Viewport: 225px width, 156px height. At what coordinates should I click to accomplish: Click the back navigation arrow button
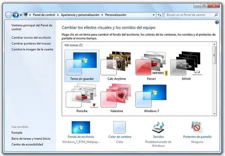(8, 15)
